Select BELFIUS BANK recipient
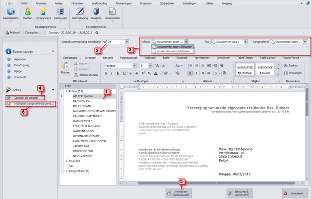Viewport: 312px width, 199px height. pyautogui.click(x=82, y=106)
